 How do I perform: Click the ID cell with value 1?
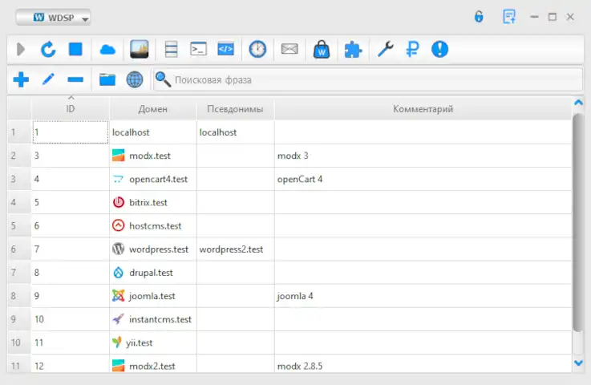click(71, 132)
